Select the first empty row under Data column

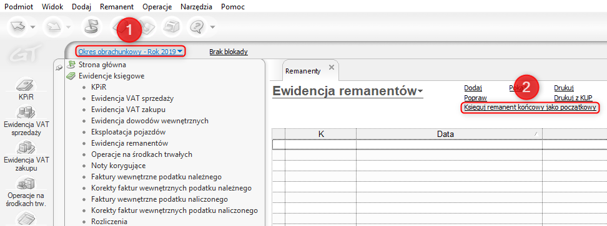(449, 144)
